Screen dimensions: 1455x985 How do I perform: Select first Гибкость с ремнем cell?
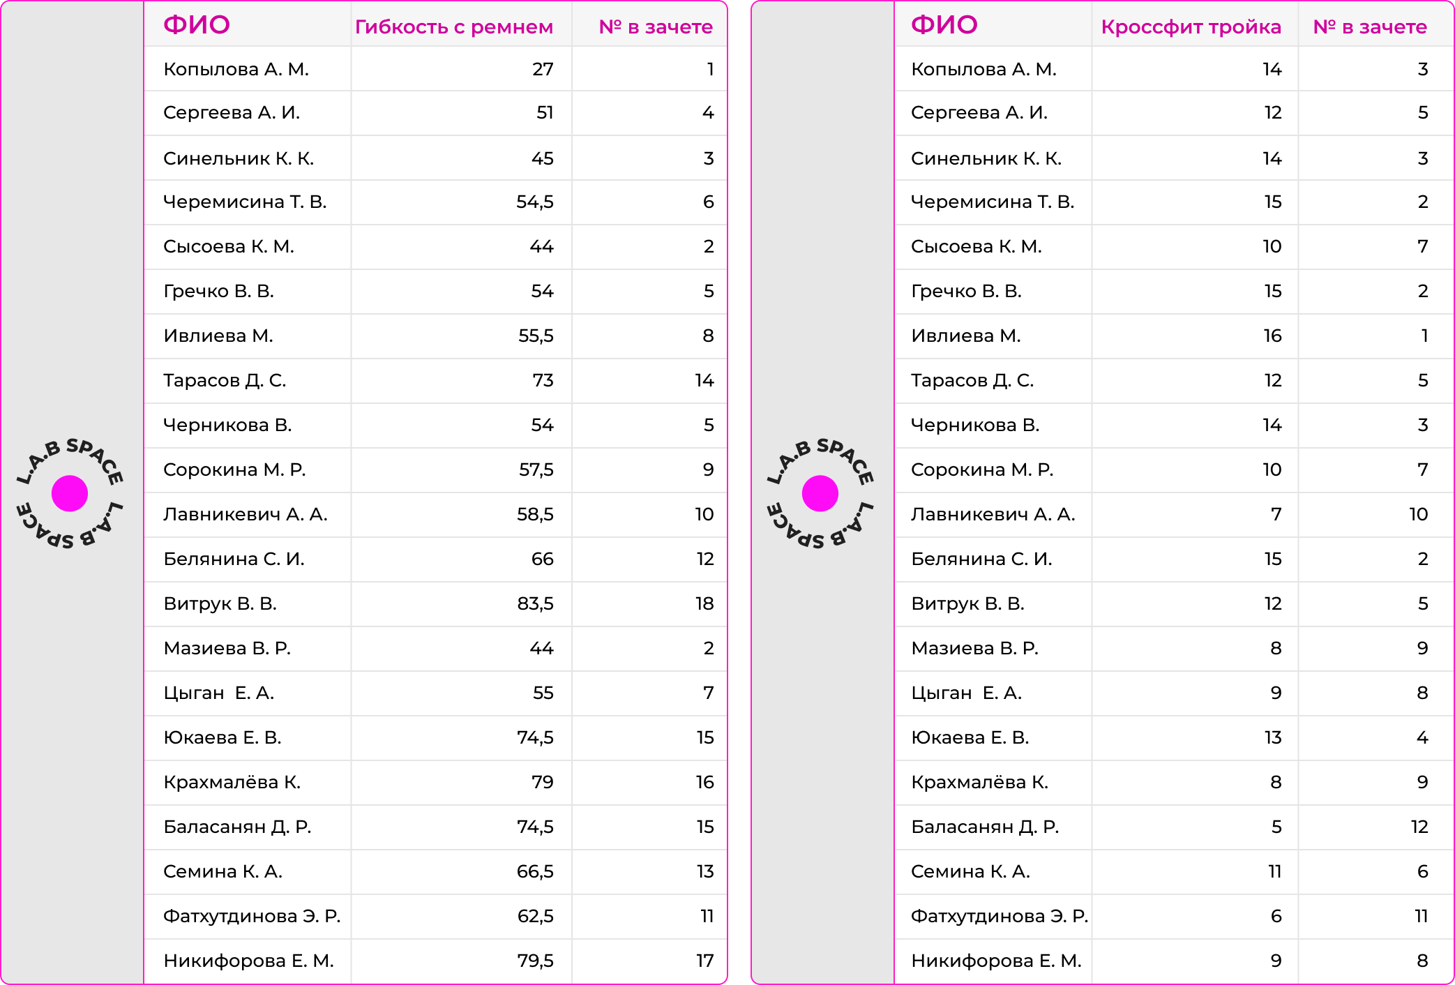(x=461, y=68)
